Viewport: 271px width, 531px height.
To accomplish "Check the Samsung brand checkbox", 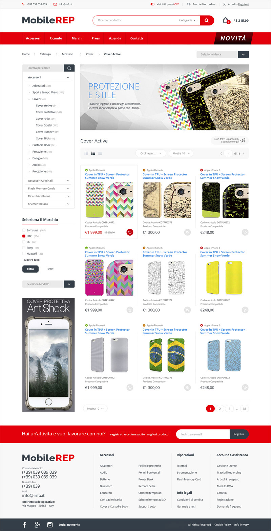I will (x=24, y=230).
